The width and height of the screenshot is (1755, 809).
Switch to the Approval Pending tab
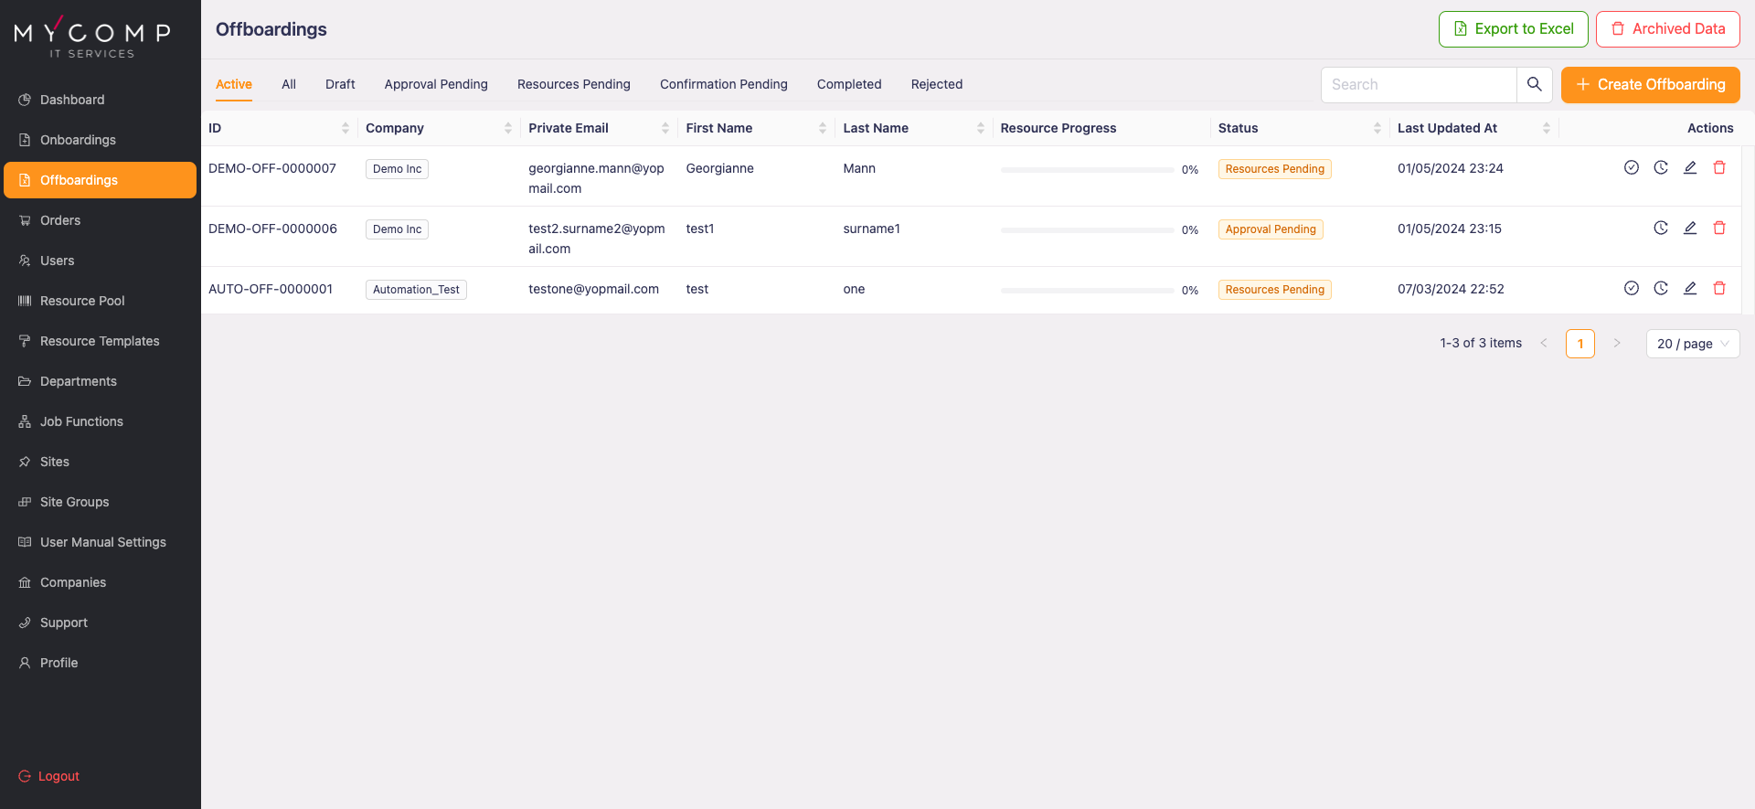tap(436, 84)
